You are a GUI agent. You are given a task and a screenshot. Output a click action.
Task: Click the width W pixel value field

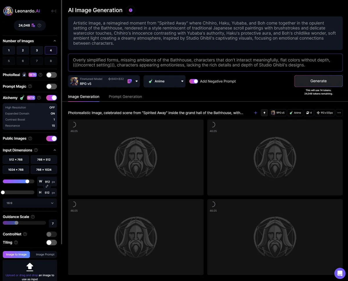[x=47, y=182]
